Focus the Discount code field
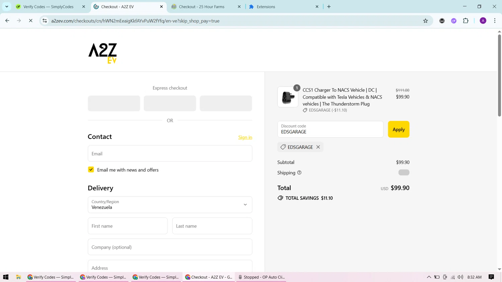Screen dimensions: 502x282 330,129
